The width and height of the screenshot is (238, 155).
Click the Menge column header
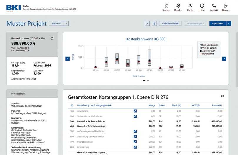(x=152, y=105)
